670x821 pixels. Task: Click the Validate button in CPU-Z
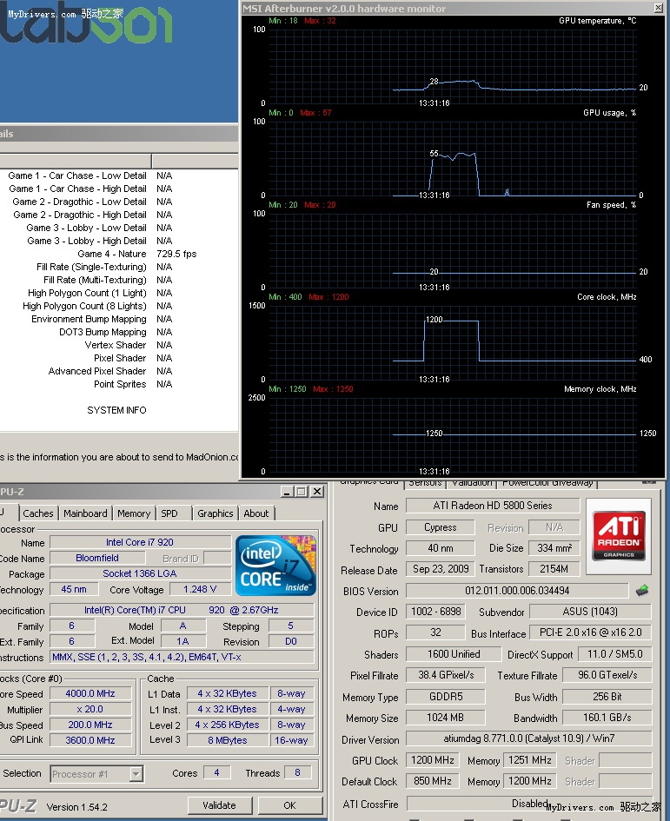click(x=220, y=805)
